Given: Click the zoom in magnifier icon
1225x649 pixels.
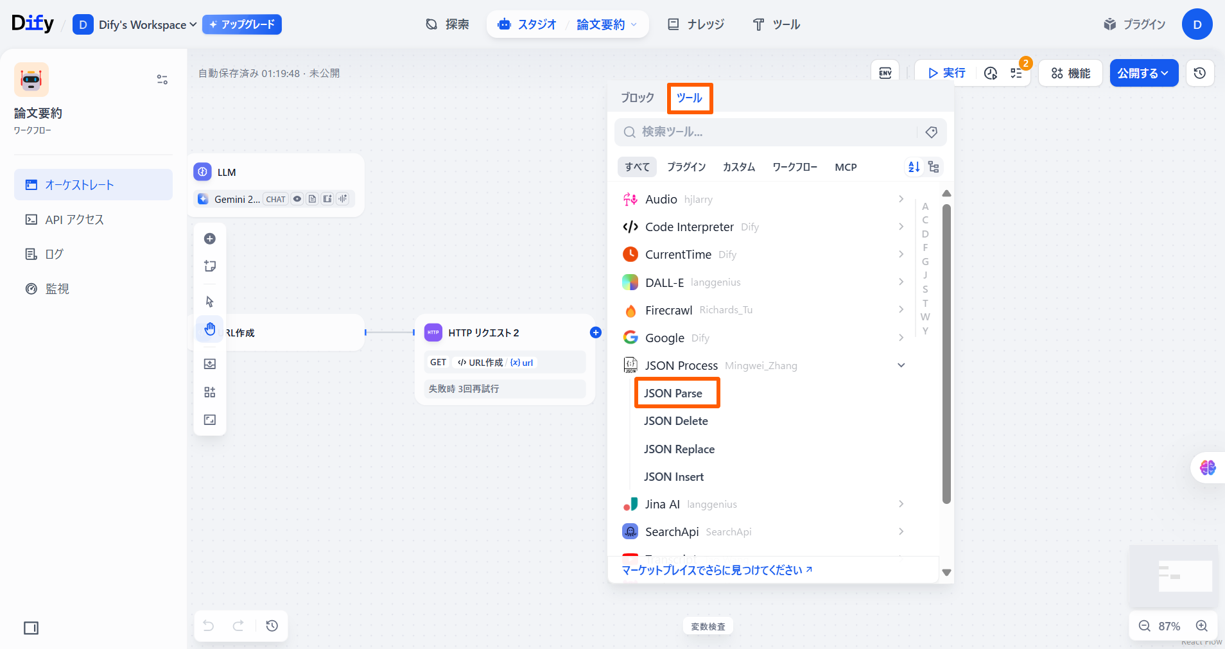Looking at the screenshot, I should (1201, 626).
